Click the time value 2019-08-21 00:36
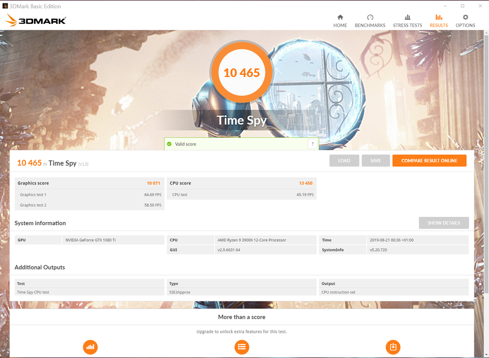 (x=392, y=240)
